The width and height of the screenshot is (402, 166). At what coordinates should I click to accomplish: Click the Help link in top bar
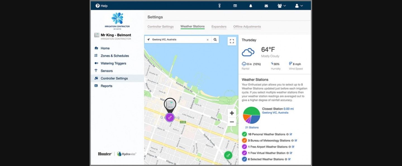tap(104, 6)
